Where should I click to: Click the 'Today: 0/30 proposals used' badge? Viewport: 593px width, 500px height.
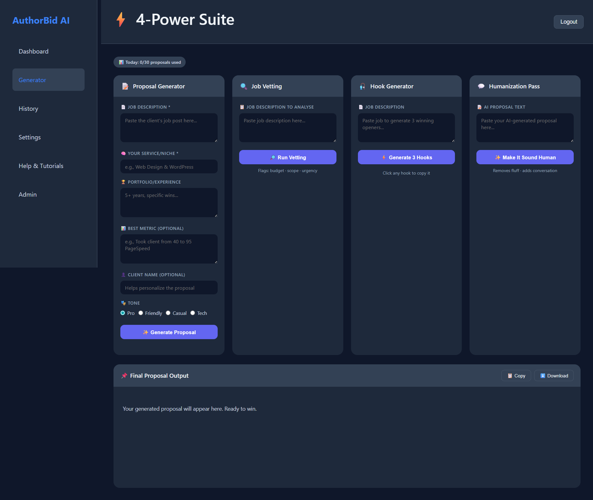pyautogui.click(x=150, y=62)
